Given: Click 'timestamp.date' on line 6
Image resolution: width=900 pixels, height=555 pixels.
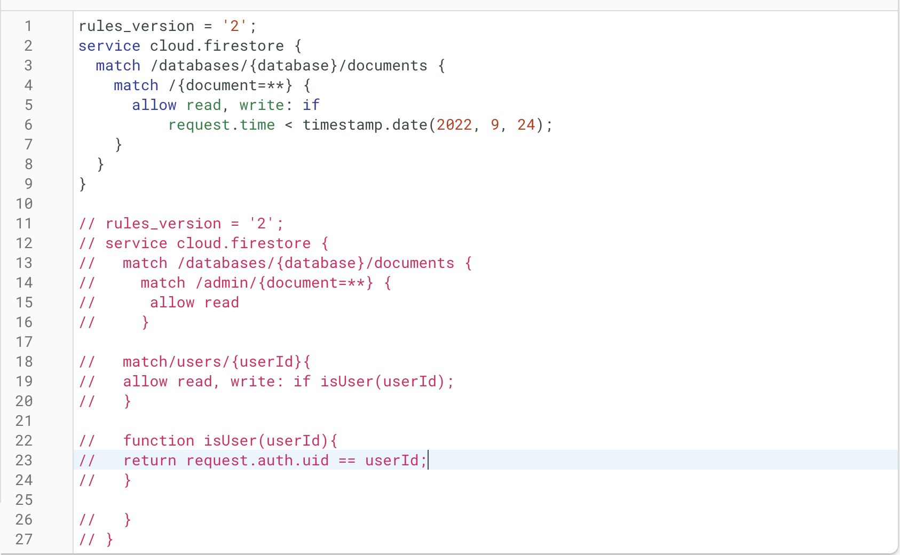Looking at the screenshot, I should click(x=365, y=125).
